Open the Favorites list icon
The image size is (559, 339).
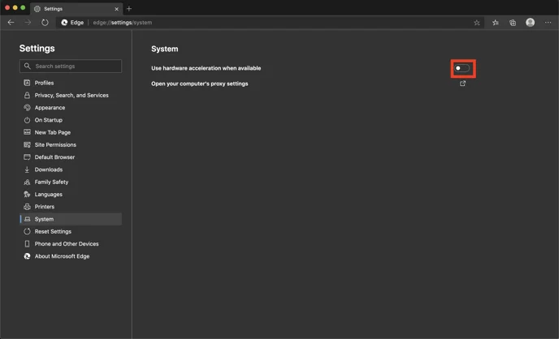(496, 23)
